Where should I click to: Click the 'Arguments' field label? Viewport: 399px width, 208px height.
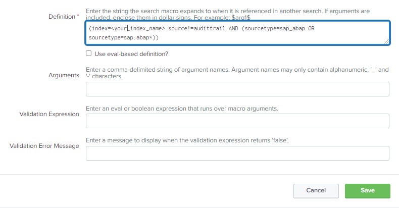[64, 75]
